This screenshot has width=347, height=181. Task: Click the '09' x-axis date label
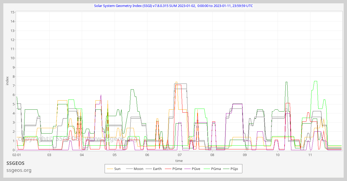coord(245,155)
